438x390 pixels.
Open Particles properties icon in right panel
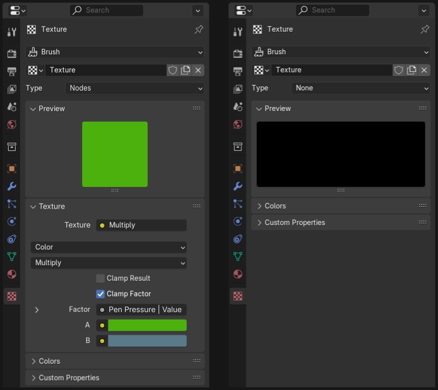click(x=238, y=204)
